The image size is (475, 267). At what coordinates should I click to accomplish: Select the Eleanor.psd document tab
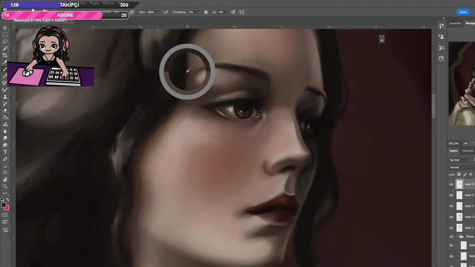40,20
